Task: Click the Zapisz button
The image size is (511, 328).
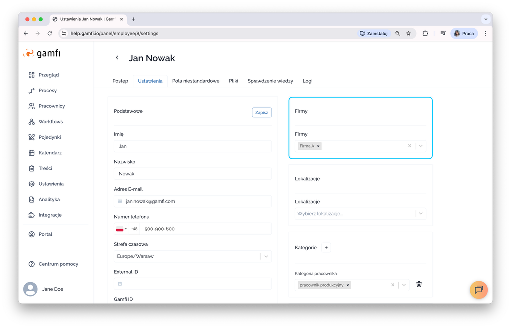Action: point(261,112)
